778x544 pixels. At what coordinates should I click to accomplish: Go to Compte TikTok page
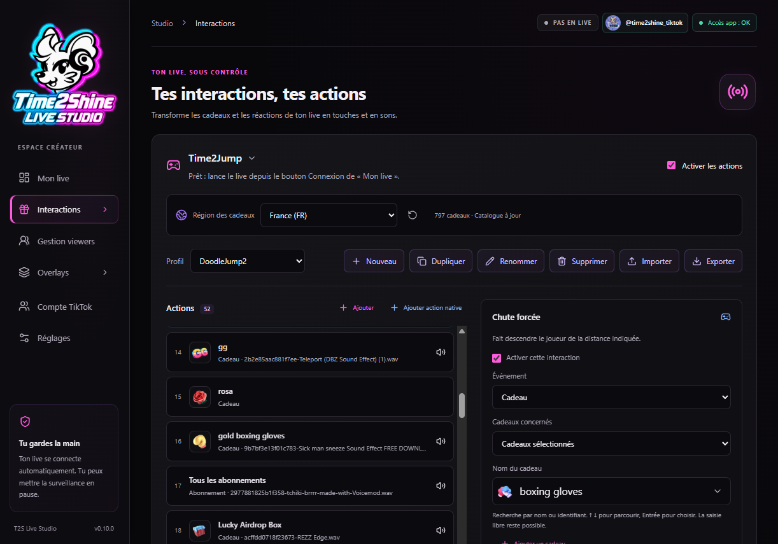point(64,307)
